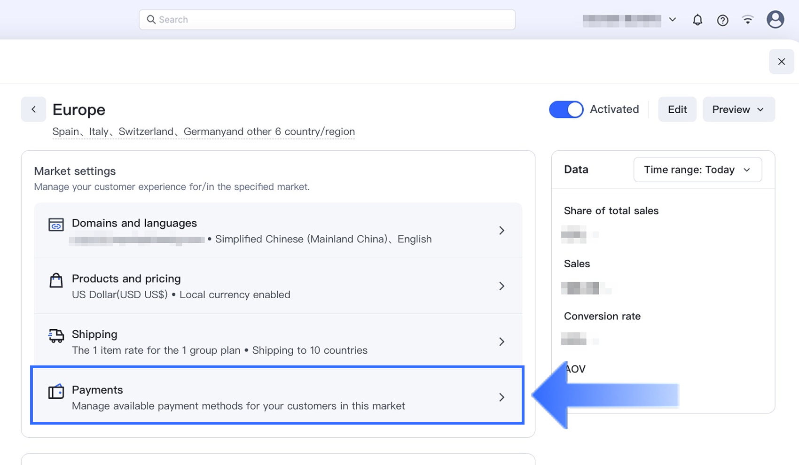Open the Payments settings row
799x465 pixels.
[278, 397]
